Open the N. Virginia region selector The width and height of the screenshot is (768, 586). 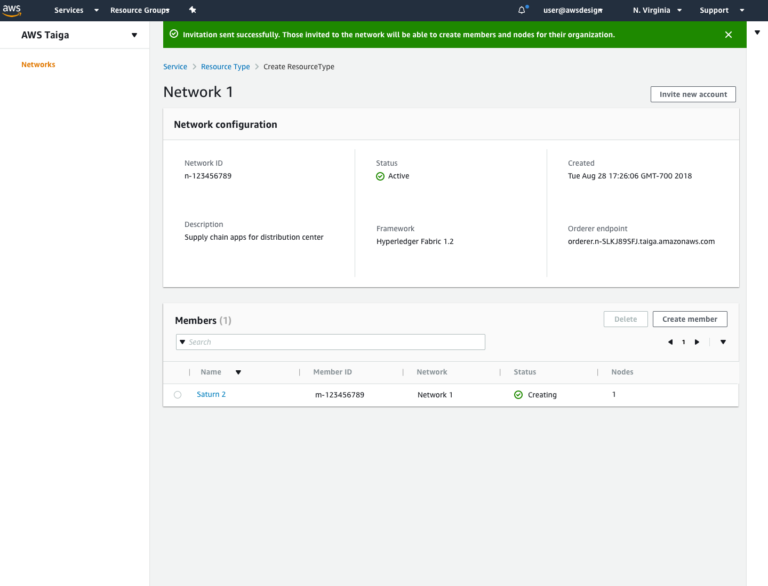(657, 10)
